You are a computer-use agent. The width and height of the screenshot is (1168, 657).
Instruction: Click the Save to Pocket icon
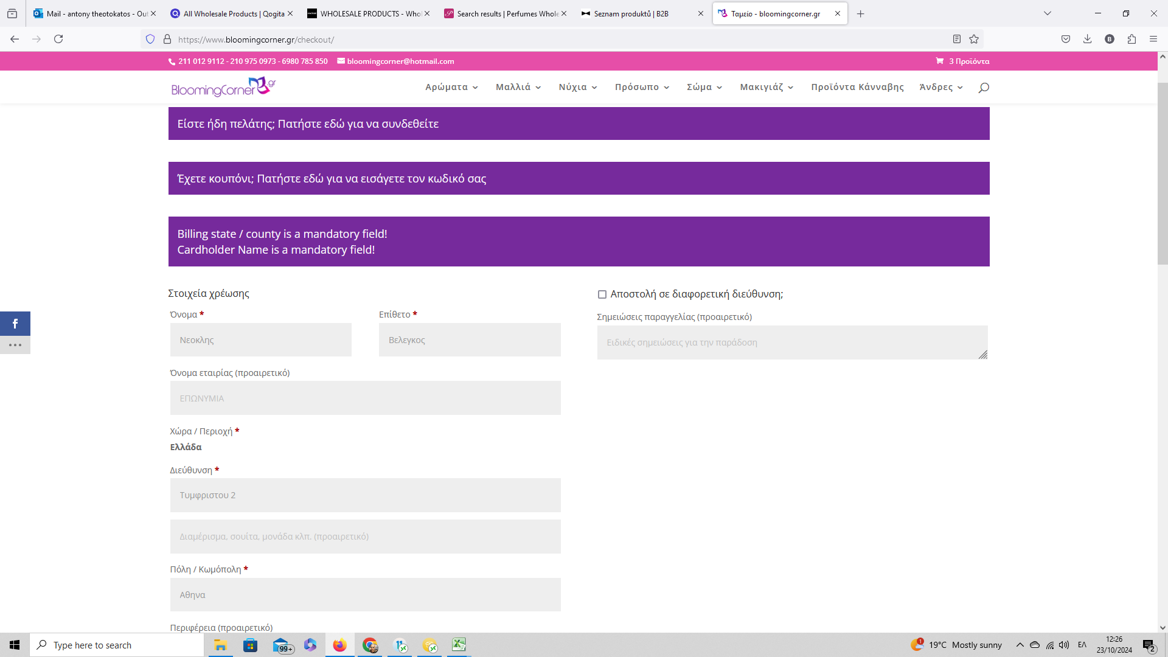pos(1066,39)
